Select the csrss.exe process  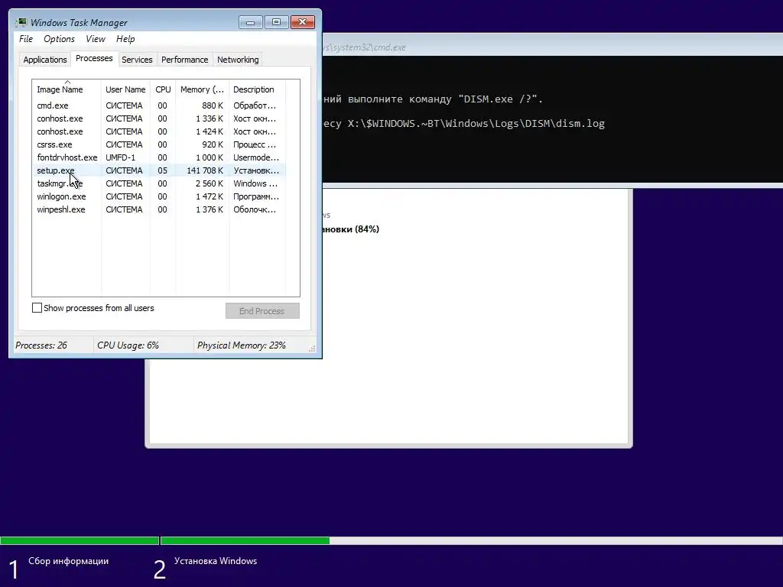[x=159, y=144]
